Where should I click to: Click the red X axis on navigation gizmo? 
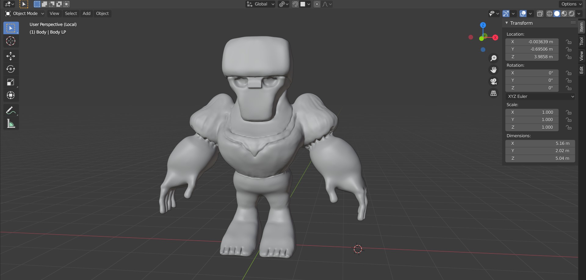pyautogui.click(x=495, y=38)
